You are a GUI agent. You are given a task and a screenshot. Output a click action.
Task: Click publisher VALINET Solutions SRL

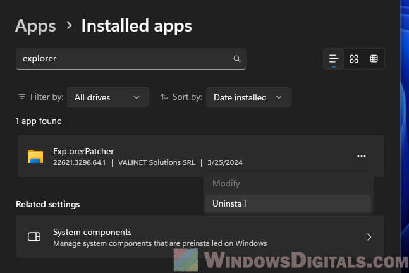click(x=157, y=162)
